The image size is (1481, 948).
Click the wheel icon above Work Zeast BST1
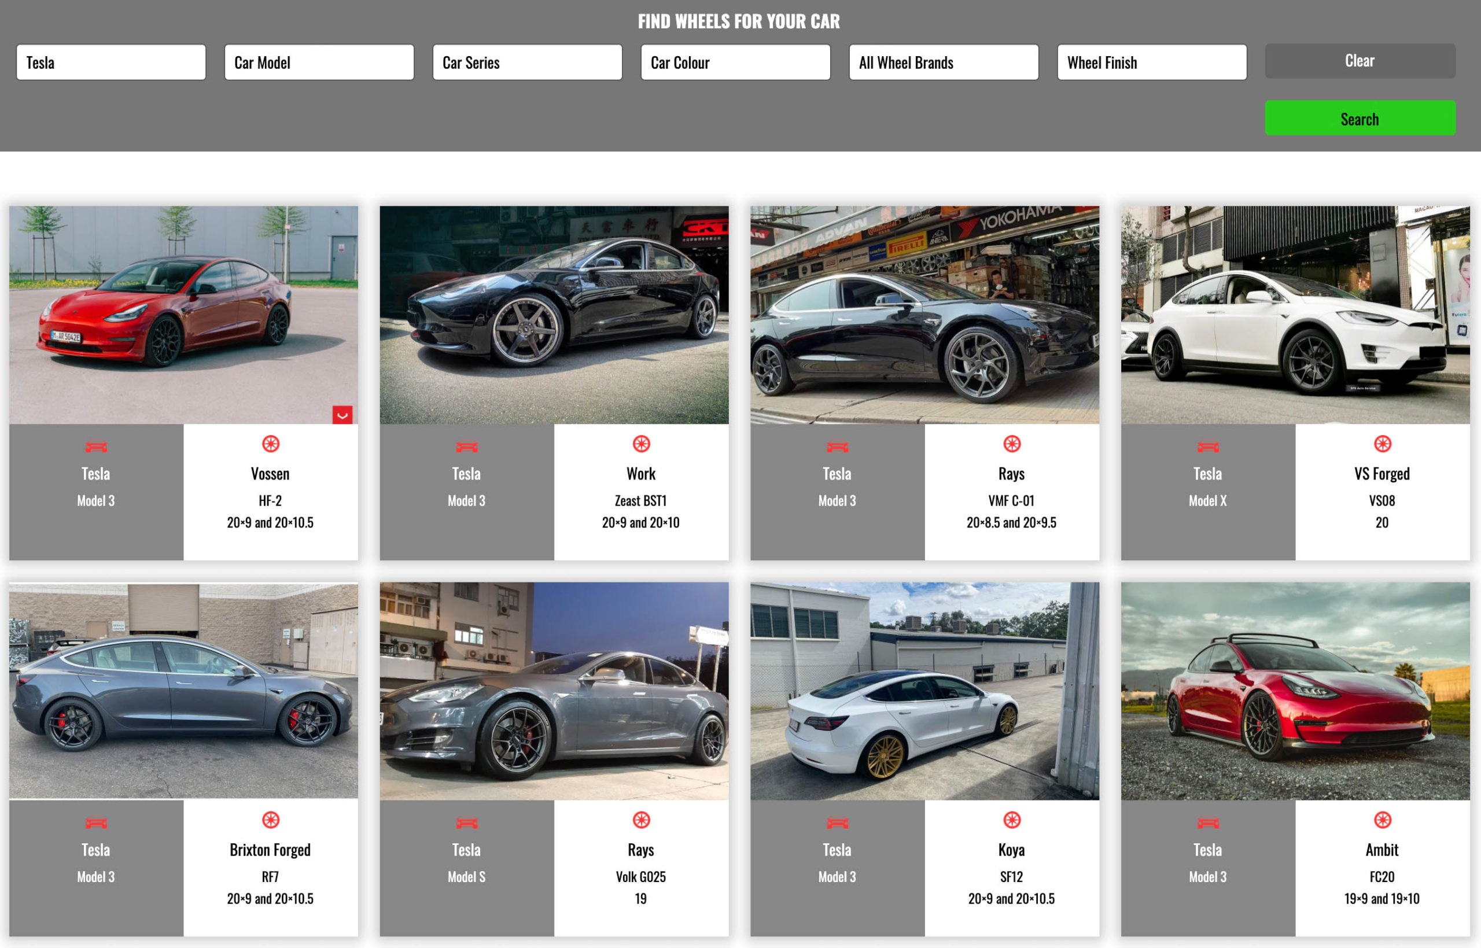tap(641, 444)
